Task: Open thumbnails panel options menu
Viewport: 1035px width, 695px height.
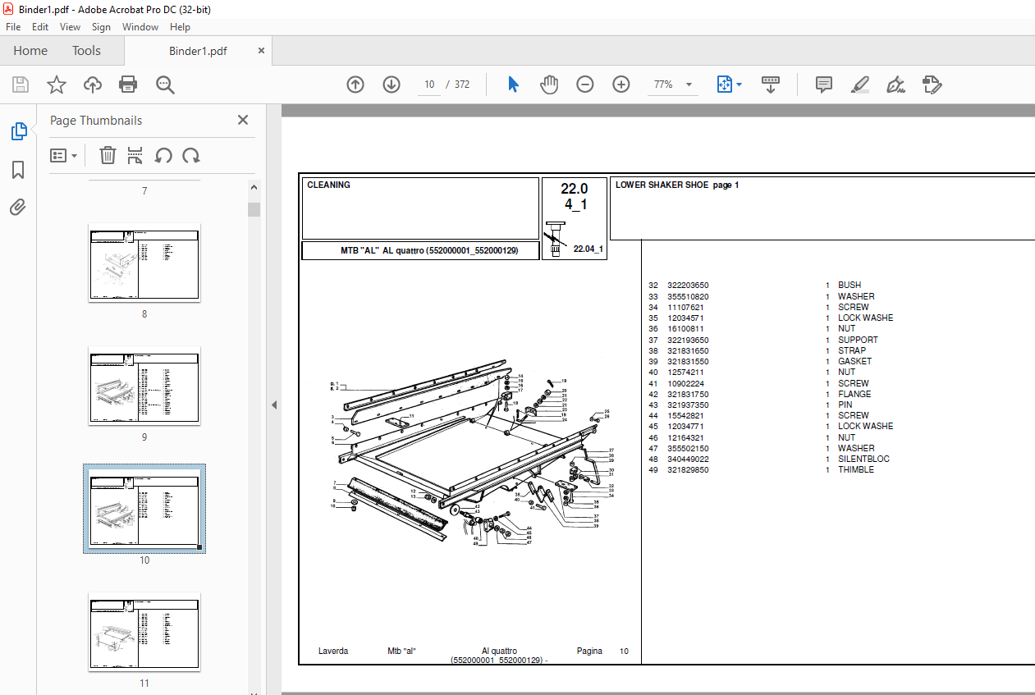Action: tap(64, 155)
